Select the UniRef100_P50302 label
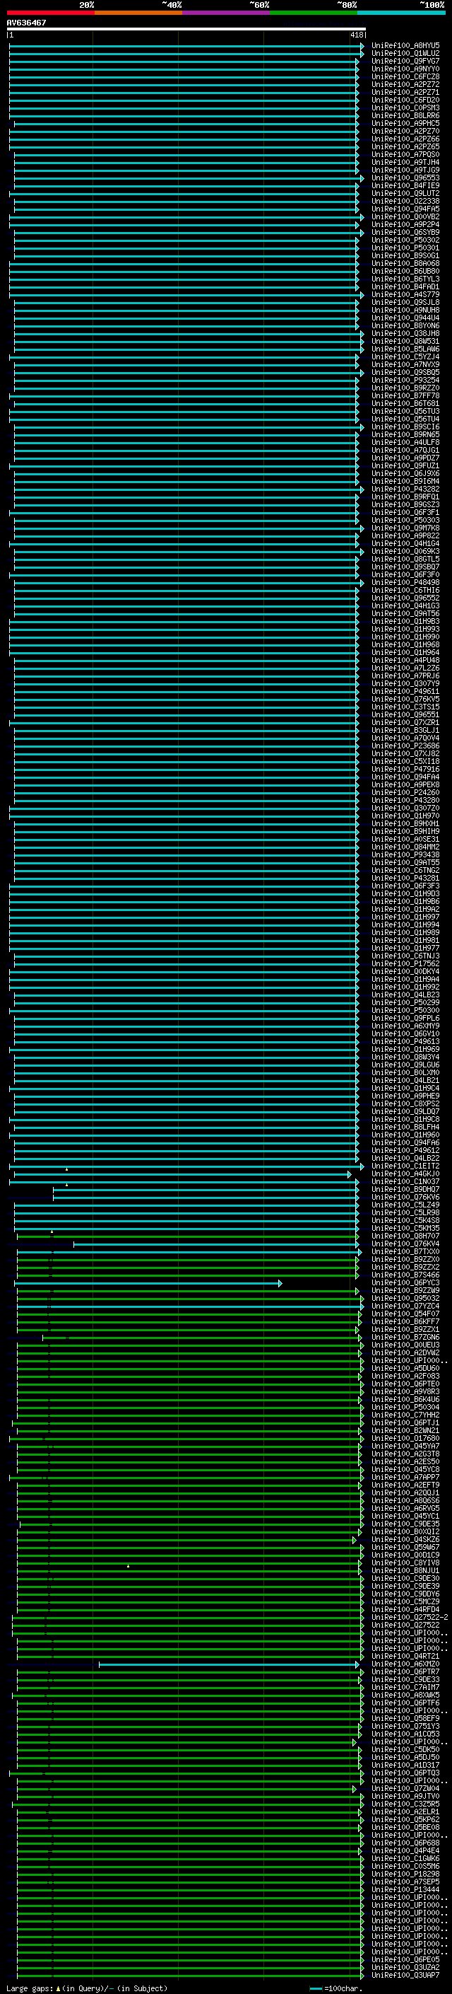The image size is (452, 1994). 405,240
